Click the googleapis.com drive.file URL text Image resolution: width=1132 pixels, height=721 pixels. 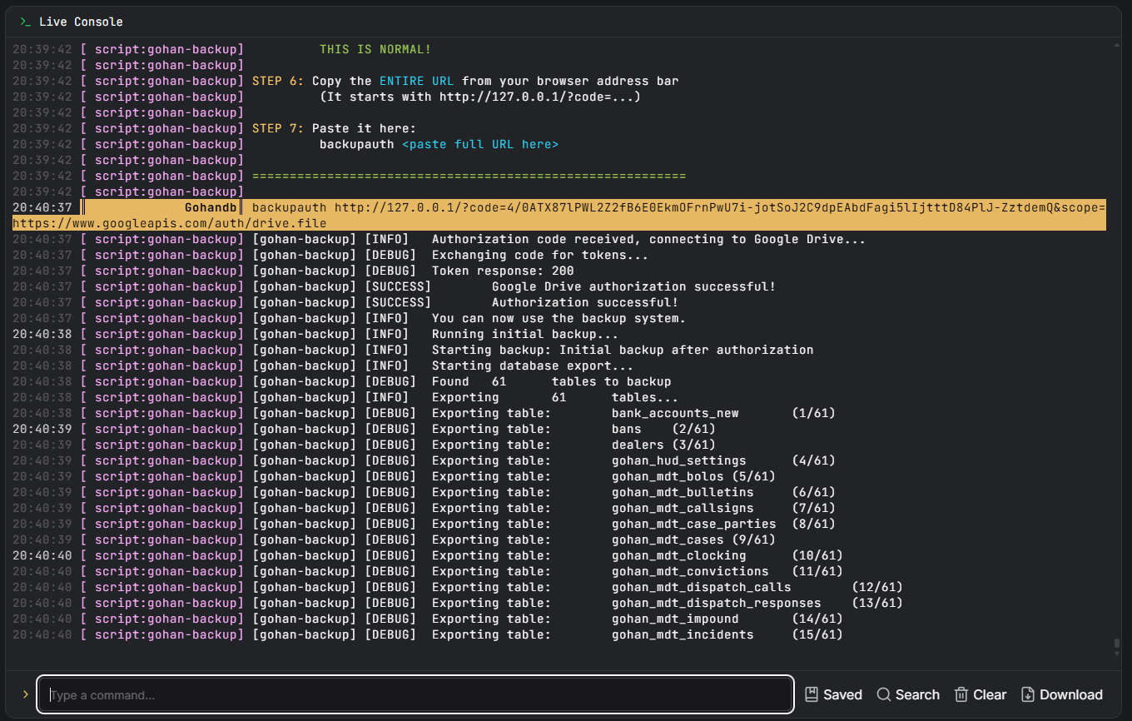coord(170,223)
